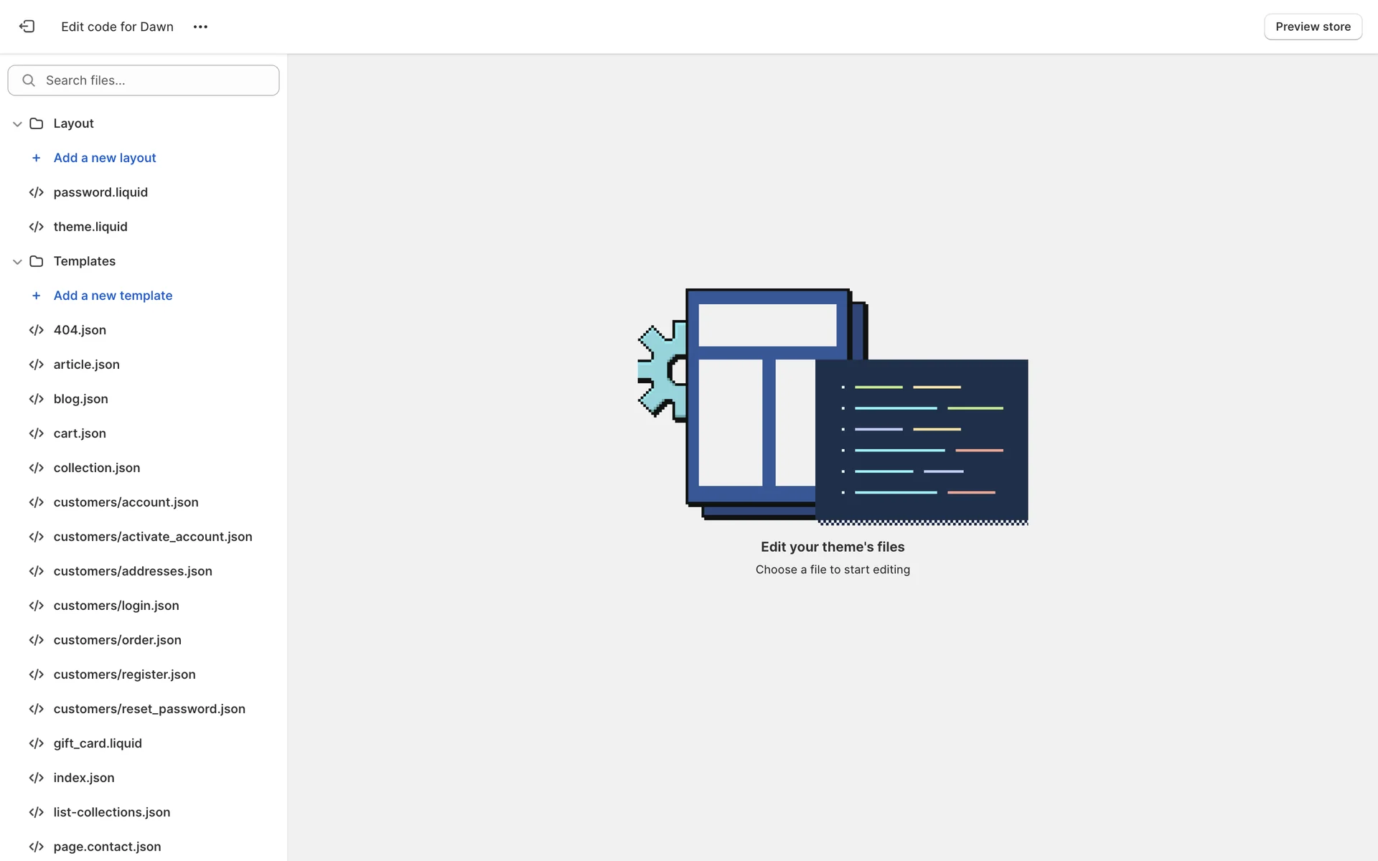The image size is (1378, 861).
Task: Collapse the Layout folder chevron
Action: [x=17, y=123]
